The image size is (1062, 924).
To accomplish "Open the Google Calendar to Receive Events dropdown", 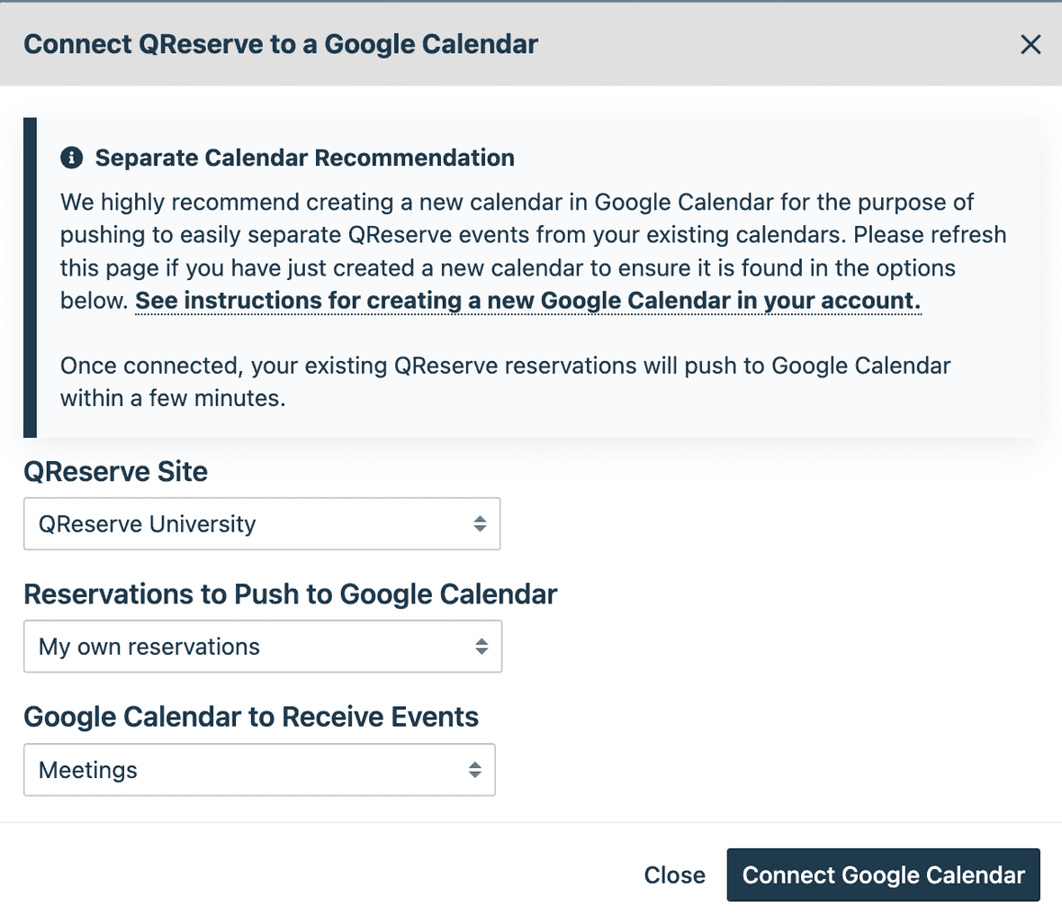I will 259,770.
